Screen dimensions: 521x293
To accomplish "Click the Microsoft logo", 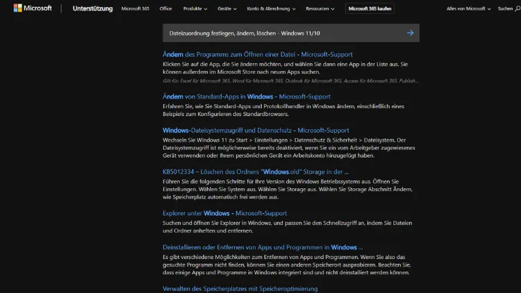I will [x=33, y=8].
